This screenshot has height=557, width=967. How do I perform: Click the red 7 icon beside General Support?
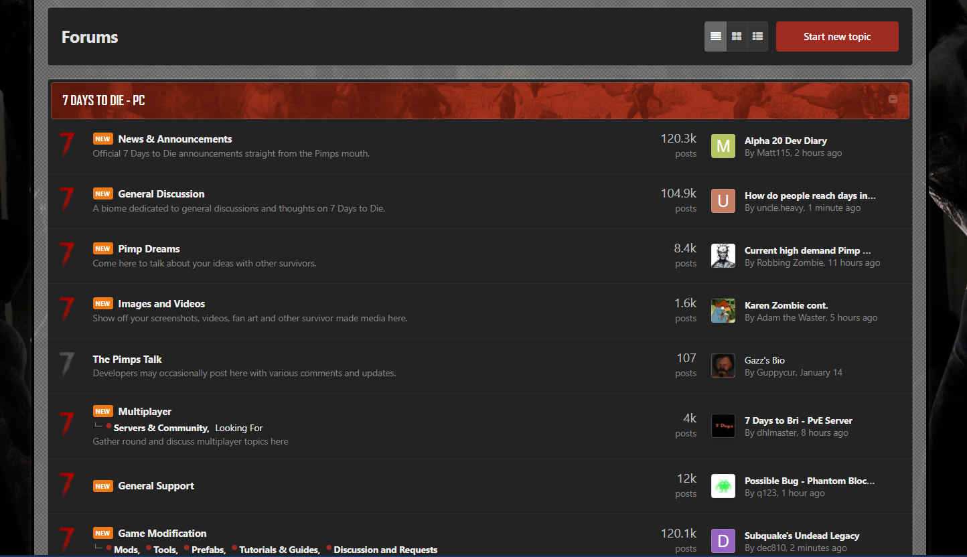(66, 485)
